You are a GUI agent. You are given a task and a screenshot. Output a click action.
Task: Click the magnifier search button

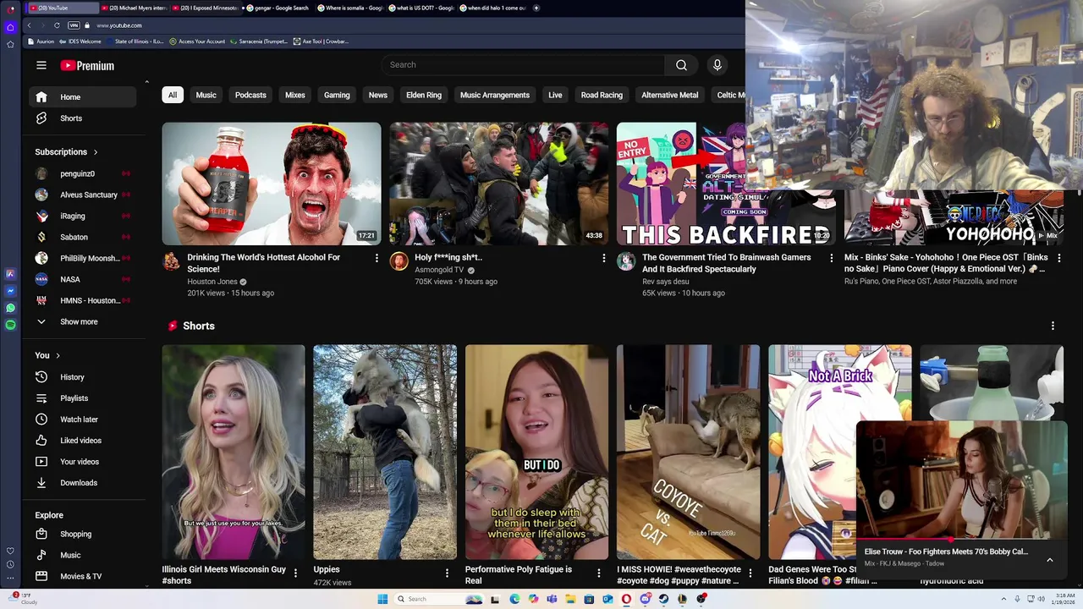(681, 65)
